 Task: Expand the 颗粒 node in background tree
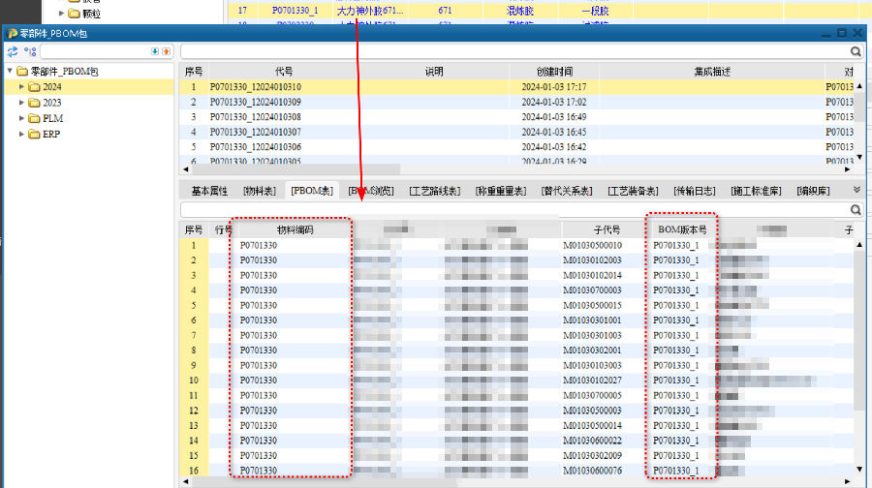61,13
